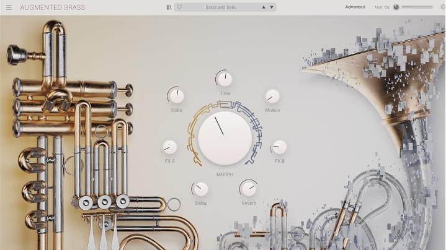Switch to the Advanced panel
446x250 pixels.
355,7
